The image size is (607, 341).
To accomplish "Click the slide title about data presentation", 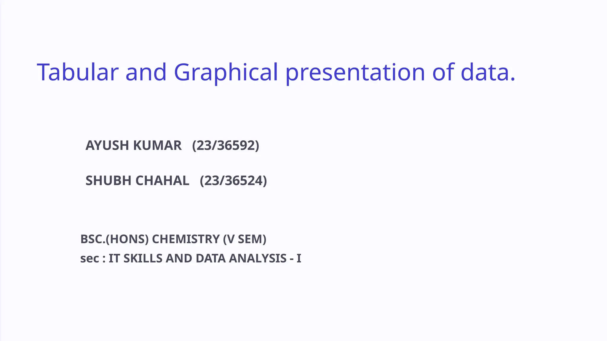I will coord(276,72).
